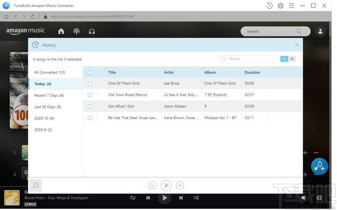This screenshot has width=337, height=210.
Task: Open Amazon Music home icon
Action: tap(61, 31)
